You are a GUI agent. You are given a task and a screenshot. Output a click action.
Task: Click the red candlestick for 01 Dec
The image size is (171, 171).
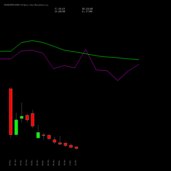click(32, 120)
